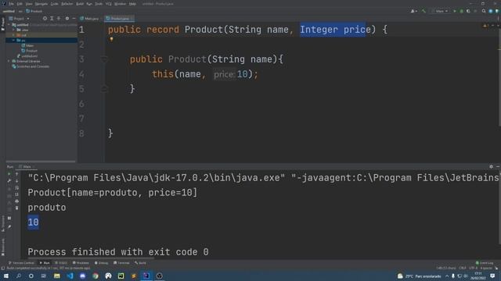Click the rerun icon in Run panel
This screenshot has height=281, width=501.
click(x=9, y=174)
